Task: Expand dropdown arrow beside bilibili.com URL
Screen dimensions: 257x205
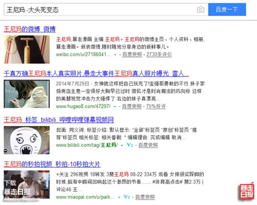Action: (x=122, y=145)
